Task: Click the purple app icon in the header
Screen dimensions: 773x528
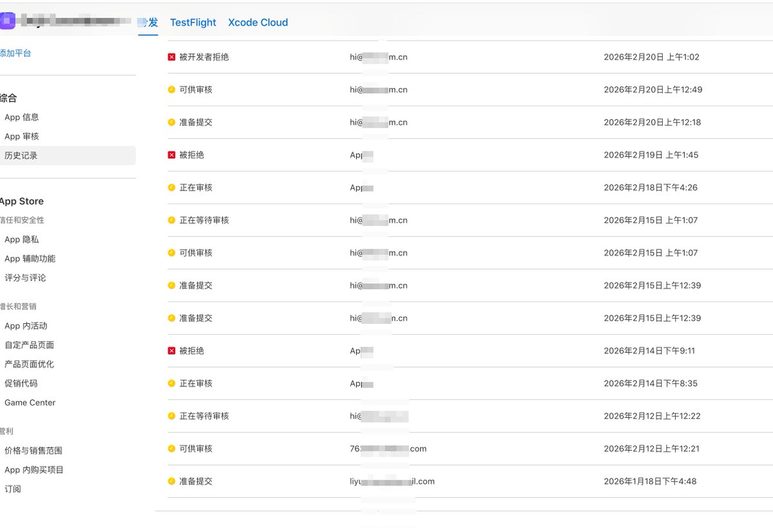Action: pyautogui.click(x=7, y=21)
